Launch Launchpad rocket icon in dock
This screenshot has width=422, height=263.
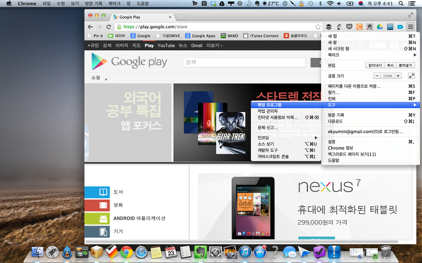[x=52, y=252]
